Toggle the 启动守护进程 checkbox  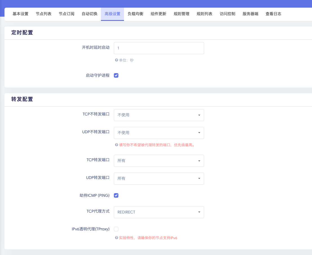pos(116,75)
